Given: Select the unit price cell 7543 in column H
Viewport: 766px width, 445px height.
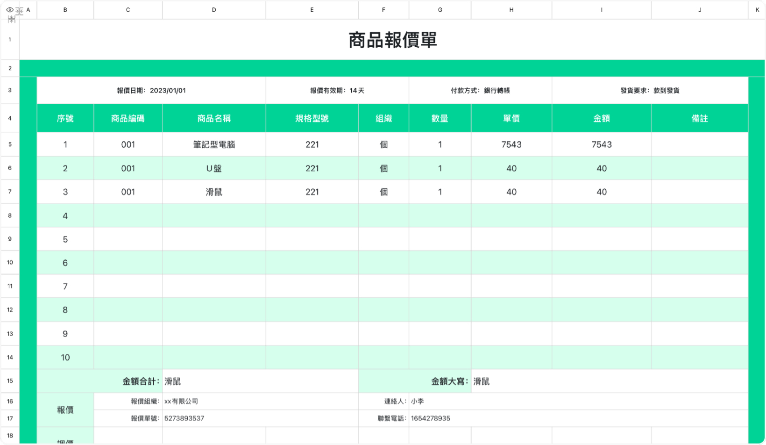Looking at the screenshot, I should coord(511,144).
